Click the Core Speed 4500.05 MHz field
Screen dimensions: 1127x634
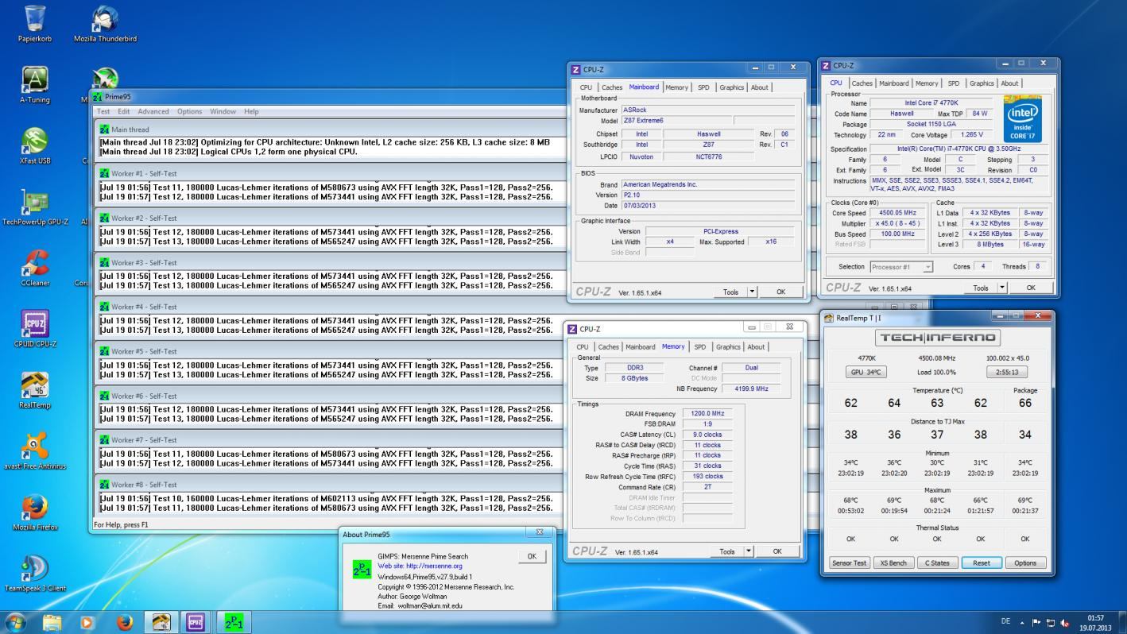coord(897,213)
